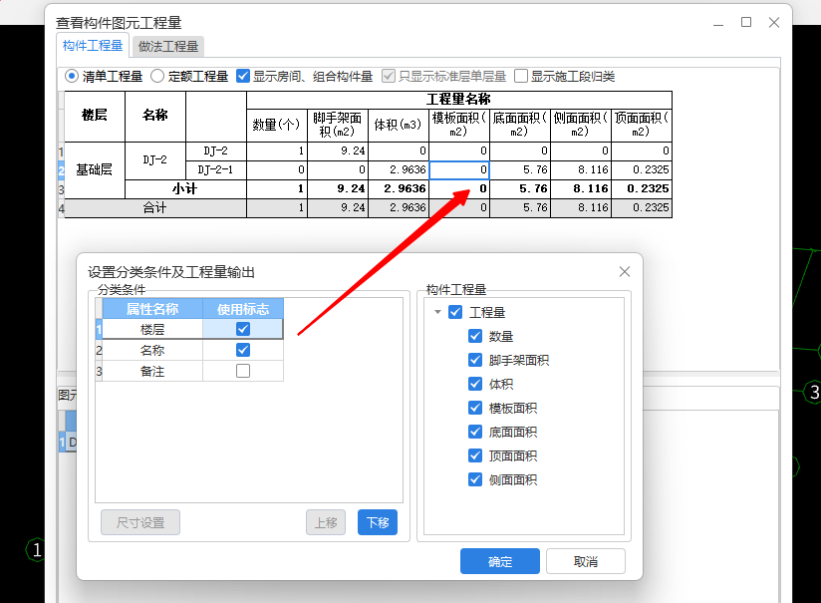This screenshot has height=603, width=821.
Task: Uncheck 显示房间、组合构件量 checkbox
Action: (243, 77)
